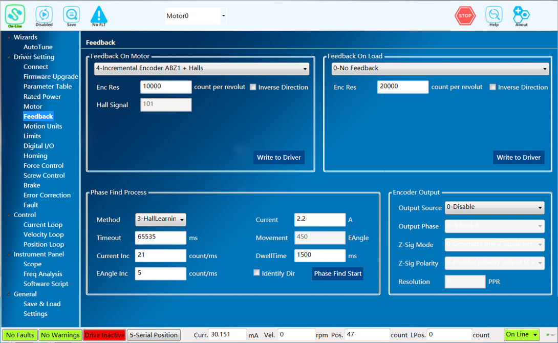
Task: Open the Encoder Output Source dropdown
Action: pos(495,207)
